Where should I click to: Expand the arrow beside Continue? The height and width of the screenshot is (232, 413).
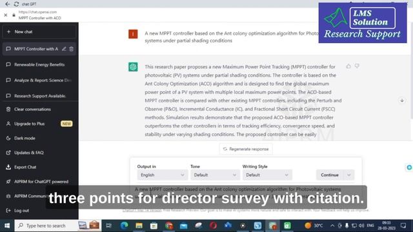(x=349, y=175)
